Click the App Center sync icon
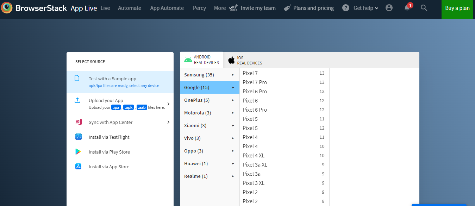This screenshot has height=206, width=475. tap(78, 122)
